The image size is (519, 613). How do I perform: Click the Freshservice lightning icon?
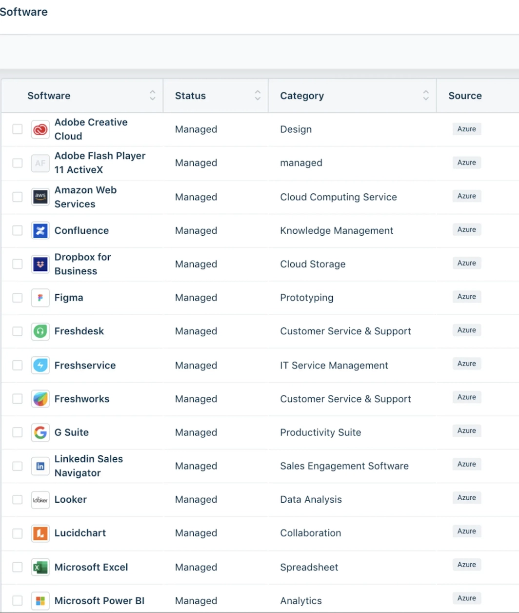pos(40,365)
